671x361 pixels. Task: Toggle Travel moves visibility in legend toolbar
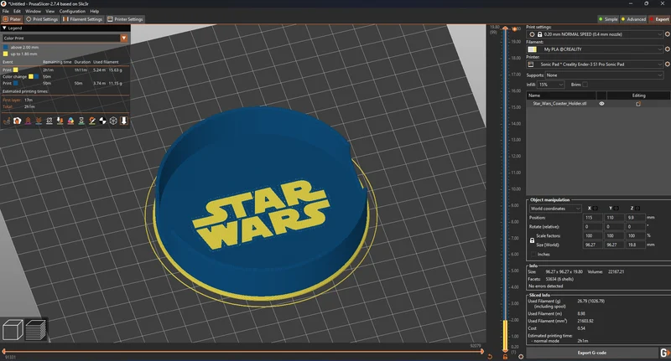[x=7, y=121]
